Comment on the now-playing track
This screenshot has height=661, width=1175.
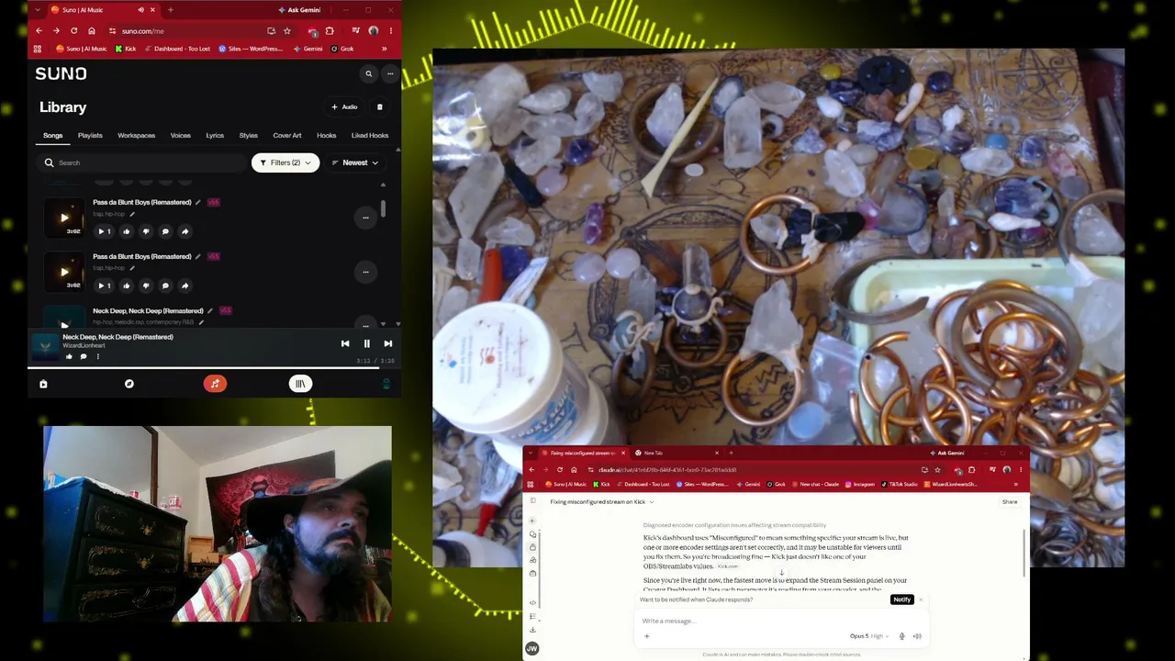(84, 356)
